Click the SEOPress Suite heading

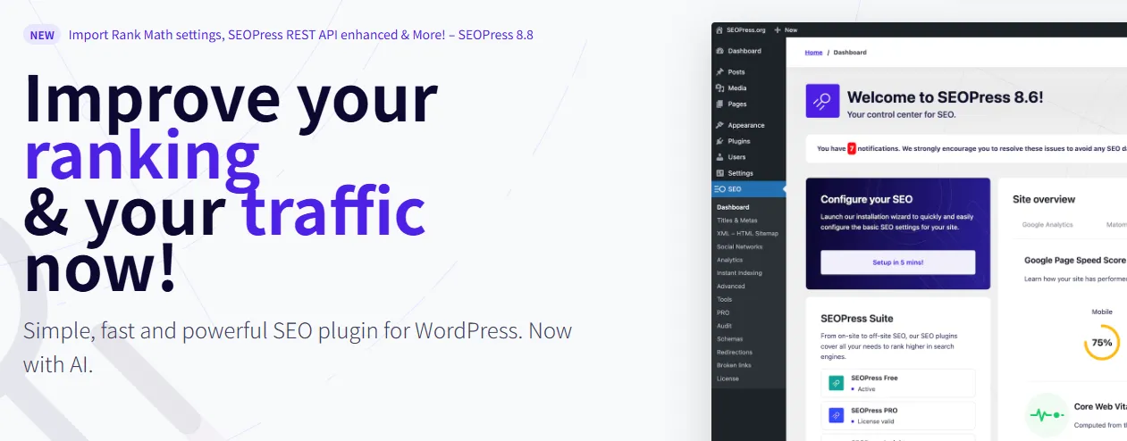(856, 318)
